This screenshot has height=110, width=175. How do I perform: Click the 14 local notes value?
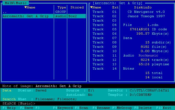tap(147, 77)
